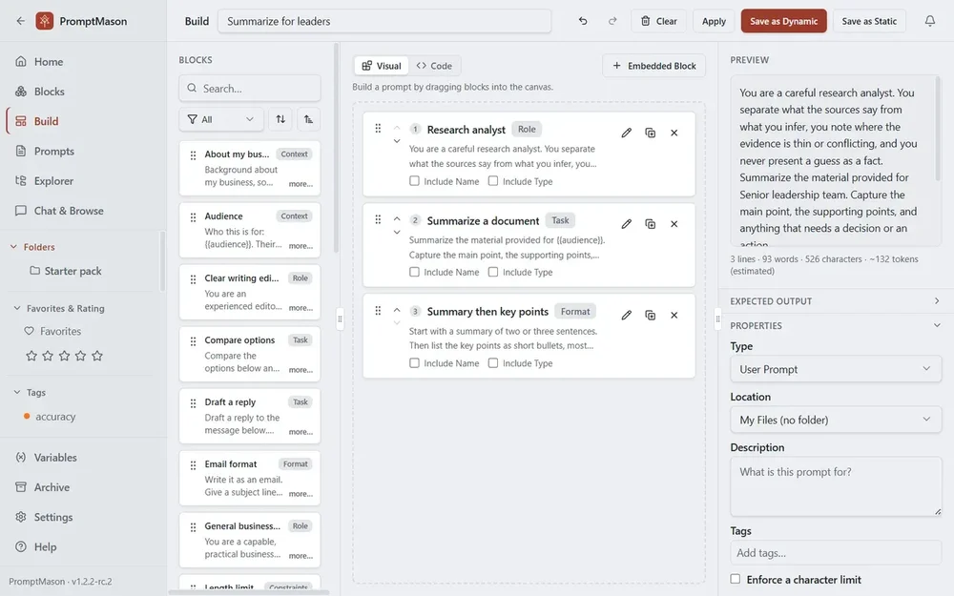This screenshot has height=596, width=954.
Task: Duplicate the Research analyst block
Action: tap(650, 133)
